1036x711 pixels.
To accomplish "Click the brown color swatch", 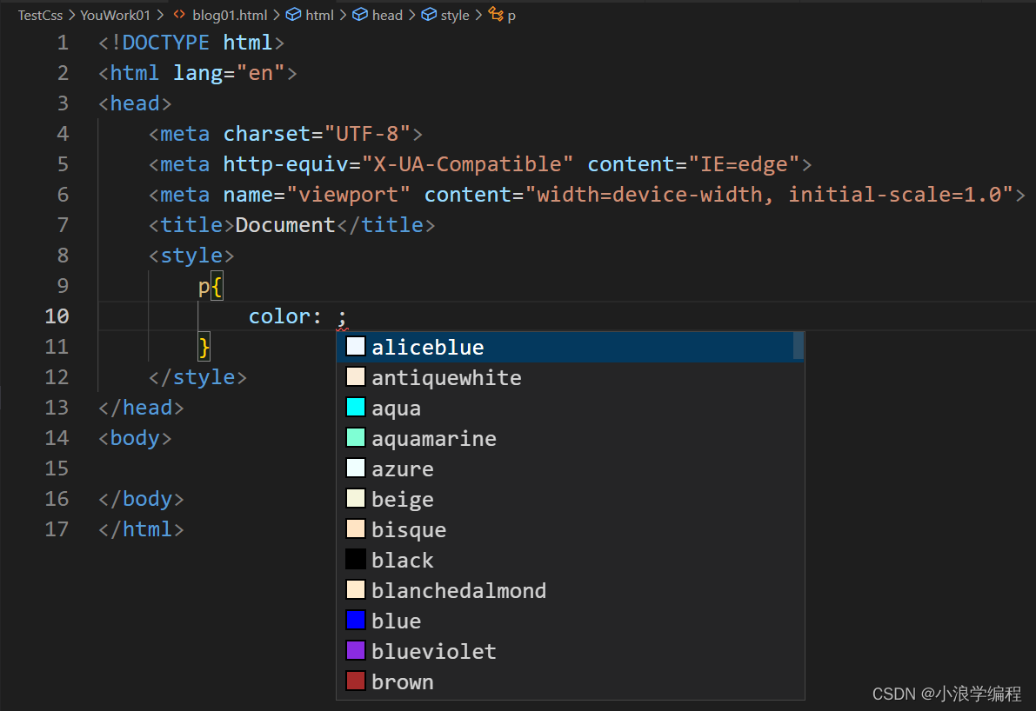I will point(356,680).
